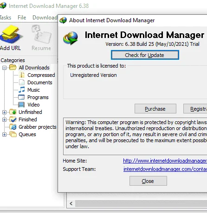Open the Downloads menu
This screenshot has width=207, height=213.
pyautogui.click(x=45, y=18)
